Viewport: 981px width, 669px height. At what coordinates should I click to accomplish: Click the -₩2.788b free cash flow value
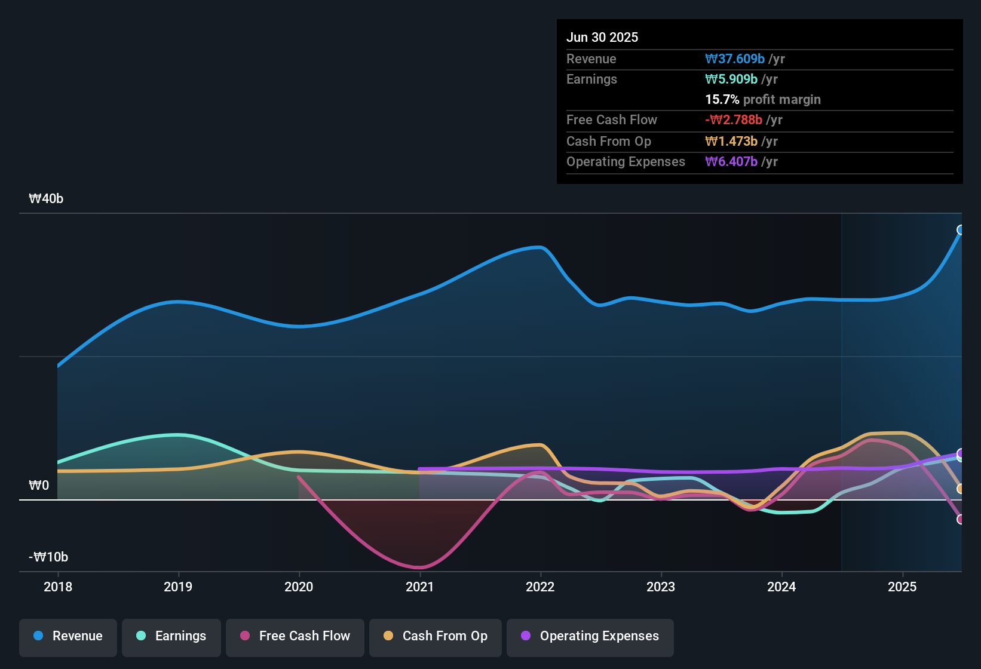pos(734,120)
